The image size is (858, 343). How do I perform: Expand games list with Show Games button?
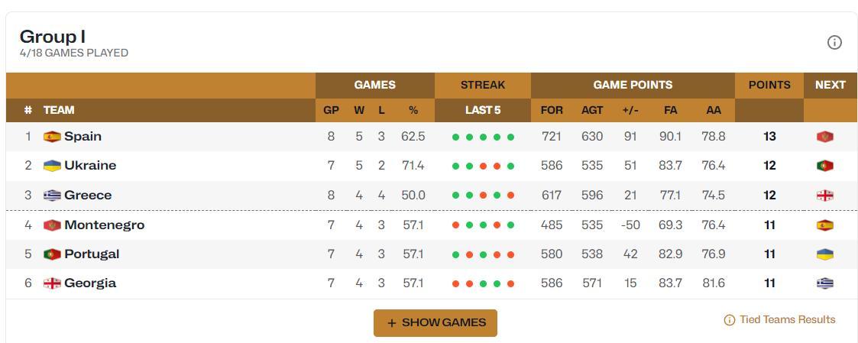click(435, 323)
